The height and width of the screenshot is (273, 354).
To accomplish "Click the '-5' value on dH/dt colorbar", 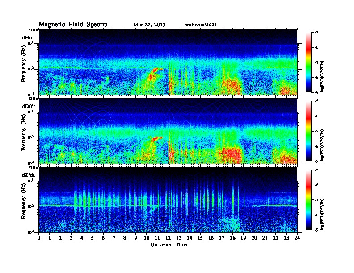I will pos(316,33).
